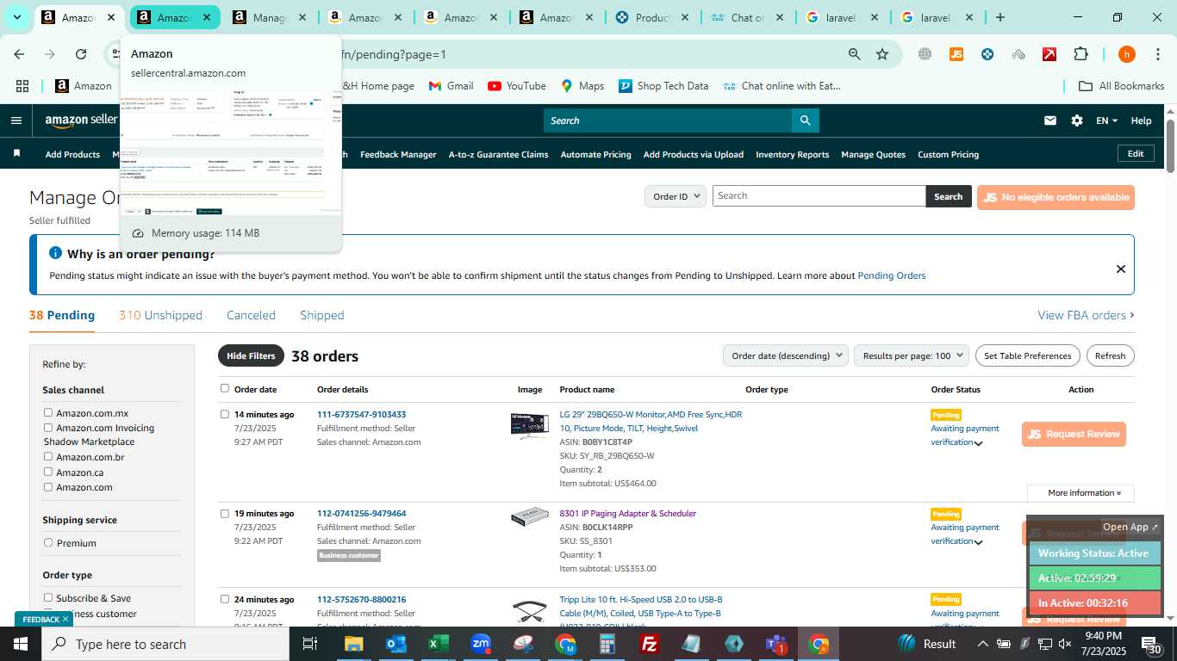
Task: Check the select-all orders checkbox in header
Action: tap(225, 388)
